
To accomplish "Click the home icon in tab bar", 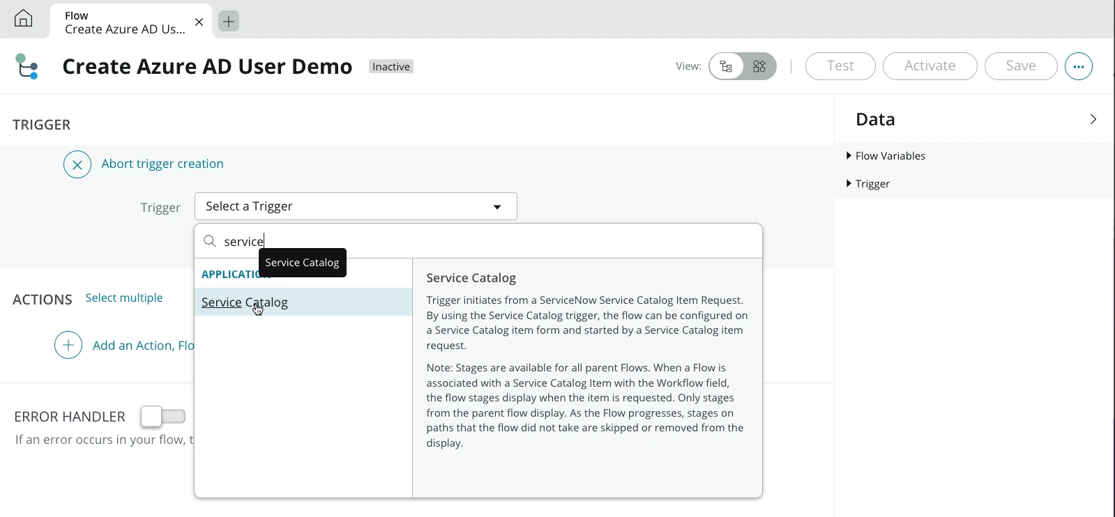I will [x=23, y=18].
